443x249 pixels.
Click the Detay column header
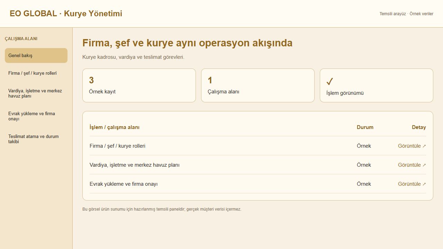(x=419, y=127)
